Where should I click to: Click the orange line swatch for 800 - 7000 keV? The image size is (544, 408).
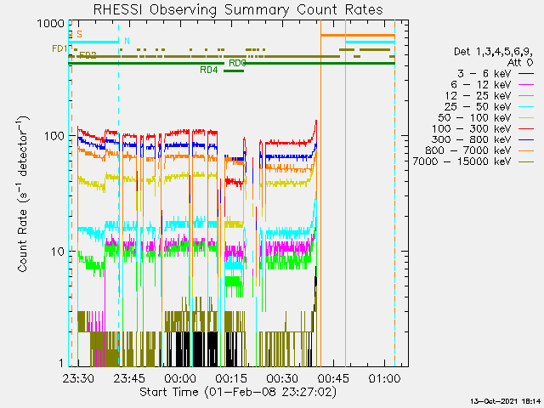point(526,150)
